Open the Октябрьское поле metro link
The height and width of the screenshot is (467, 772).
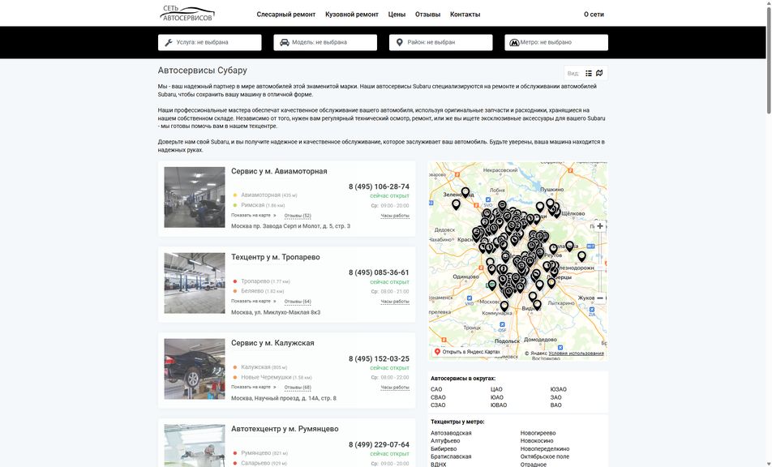(545, 456)
